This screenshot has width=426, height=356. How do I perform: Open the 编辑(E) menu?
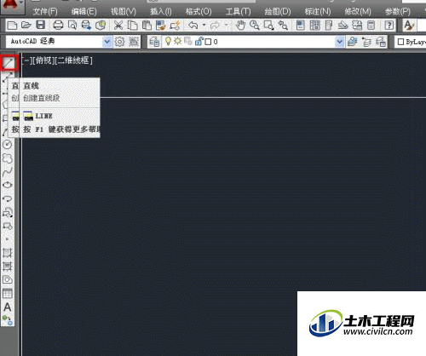point(84,12)
